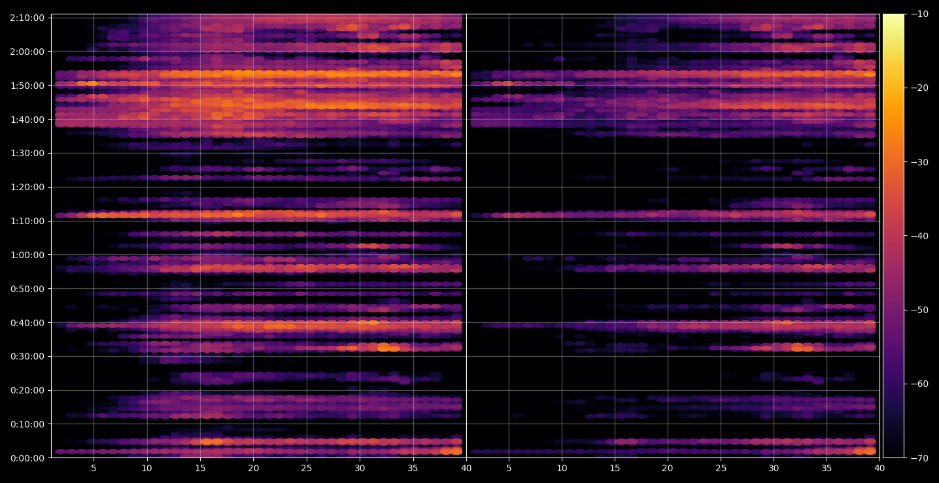Click x-axis label 15 of right panel
Image resolution: width=939 pixels, height=483 pixels.
pos(615,468)
